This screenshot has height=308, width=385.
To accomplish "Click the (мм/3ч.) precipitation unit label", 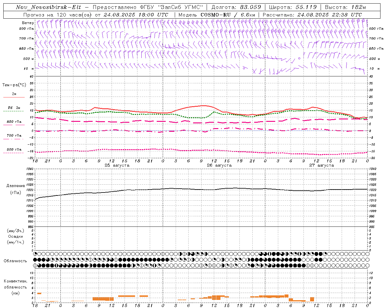I will click(x=16, y=231).
